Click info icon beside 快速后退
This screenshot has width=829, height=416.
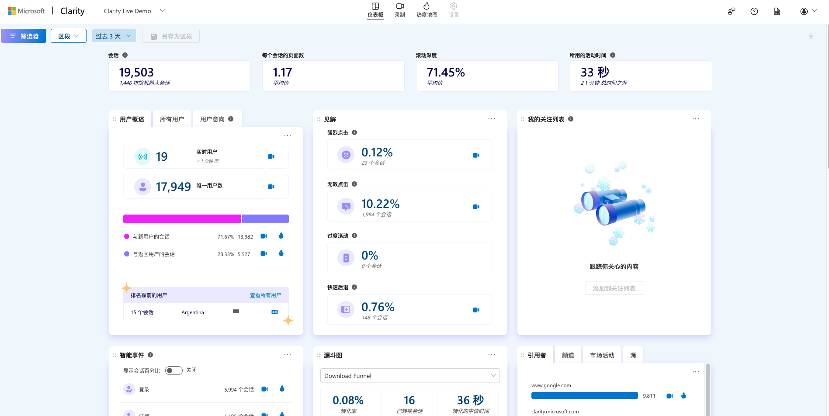[354, 287]
